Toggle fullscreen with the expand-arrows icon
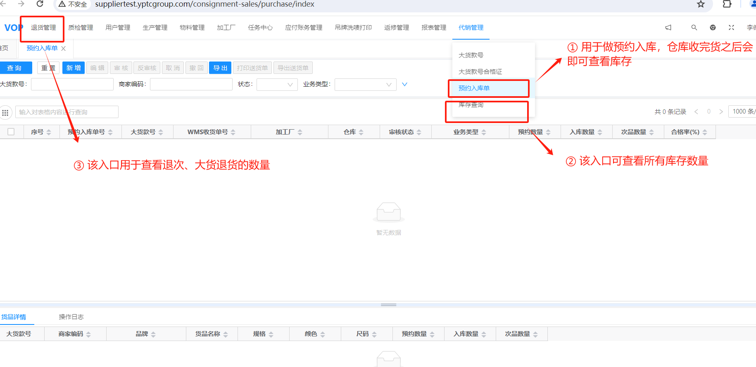This screenshot has width=756, height=367. pyautogui.click(x=731, y=28)
